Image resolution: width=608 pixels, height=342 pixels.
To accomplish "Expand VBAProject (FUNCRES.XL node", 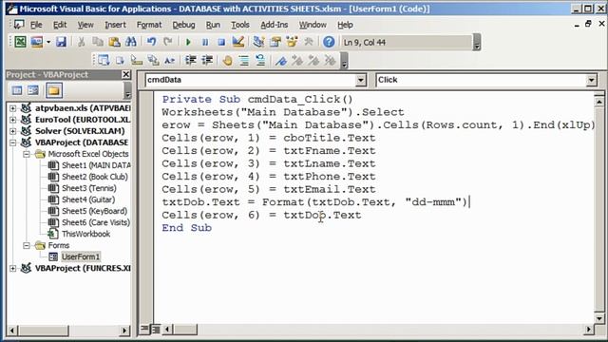I will point(12,268).
